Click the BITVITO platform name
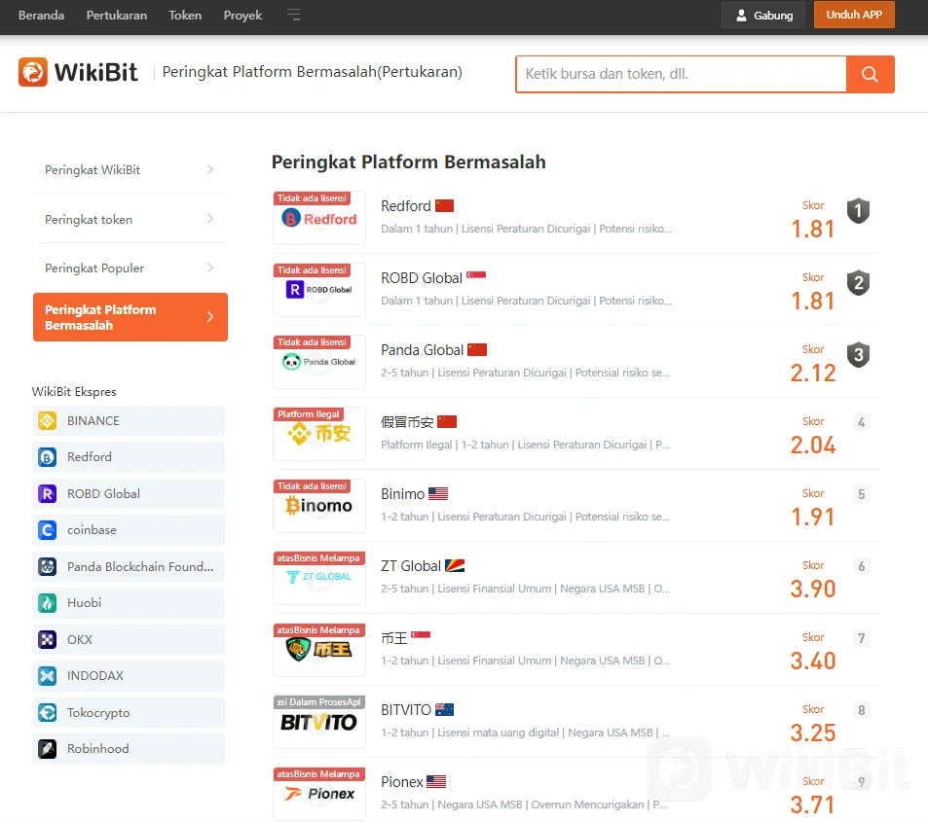 [x=406, y=709]
